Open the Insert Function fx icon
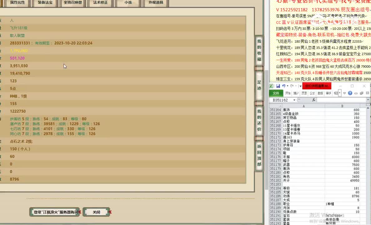Screen dimensions: 371x225 pos(314,99)
